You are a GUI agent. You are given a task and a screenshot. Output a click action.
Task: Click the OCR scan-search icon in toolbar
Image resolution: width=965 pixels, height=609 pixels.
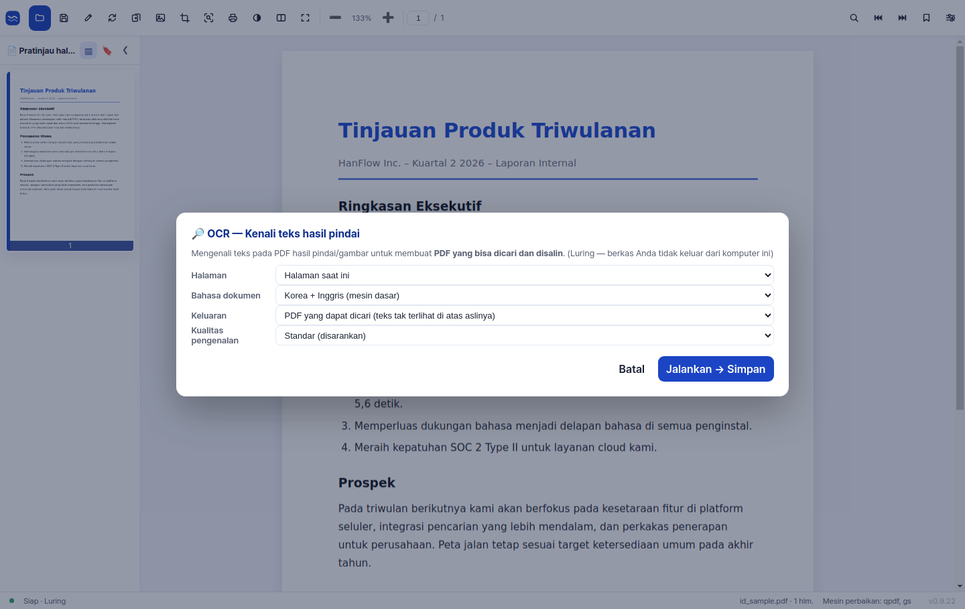pos(208,18)
